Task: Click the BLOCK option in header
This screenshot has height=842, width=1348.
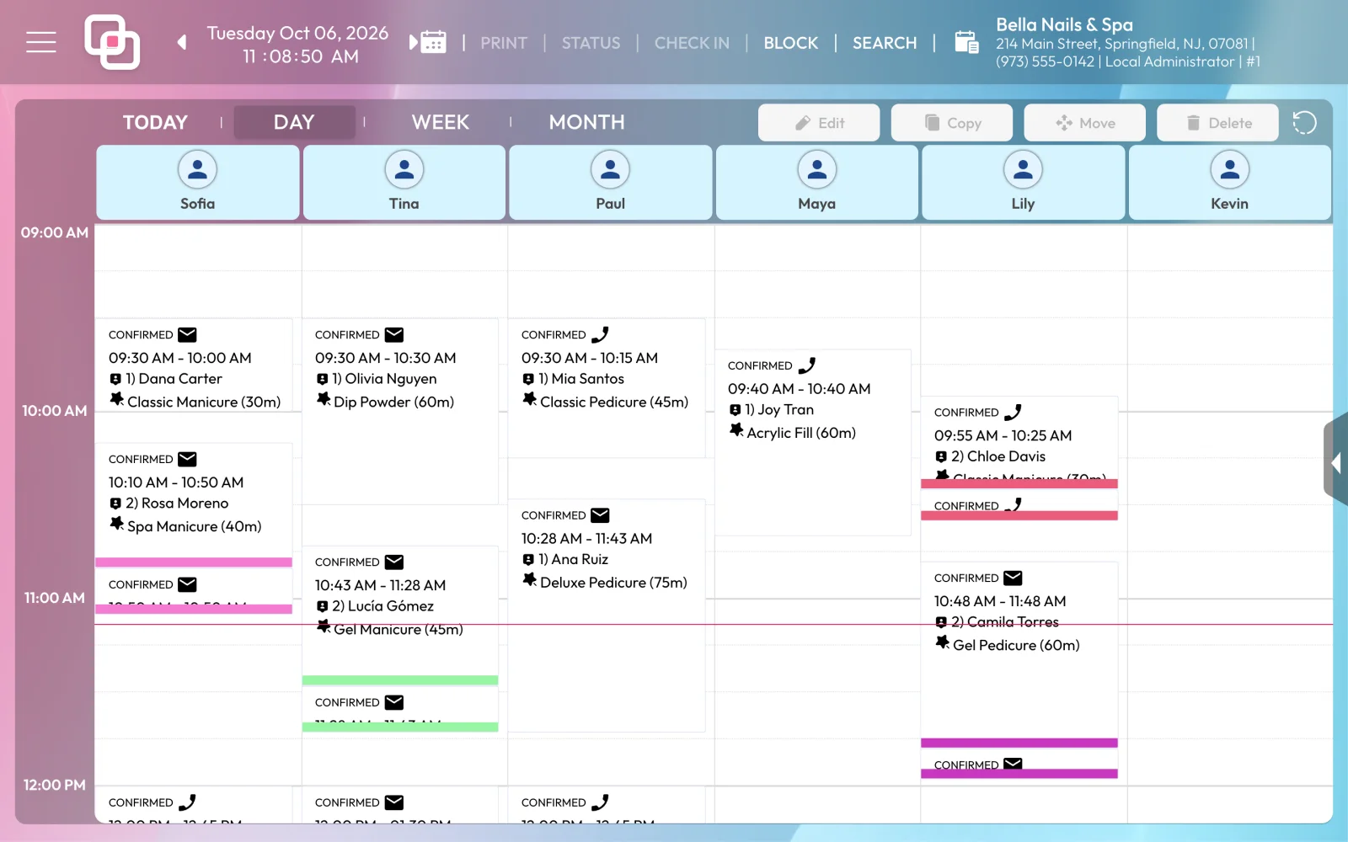Action: coord(790,43)
